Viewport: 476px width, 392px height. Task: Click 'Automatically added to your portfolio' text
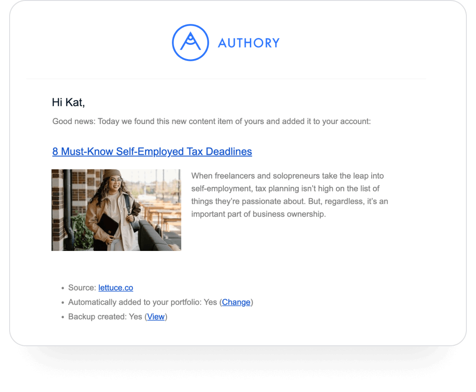(135, 302)
